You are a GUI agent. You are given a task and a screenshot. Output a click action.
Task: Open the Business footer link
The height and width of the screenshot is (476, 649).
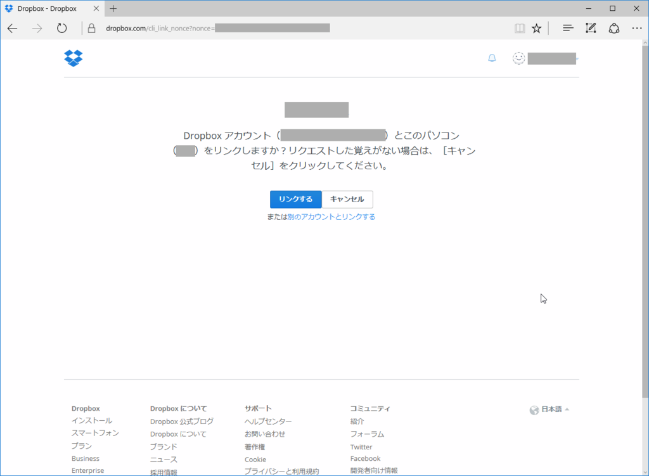coord(86,458)
